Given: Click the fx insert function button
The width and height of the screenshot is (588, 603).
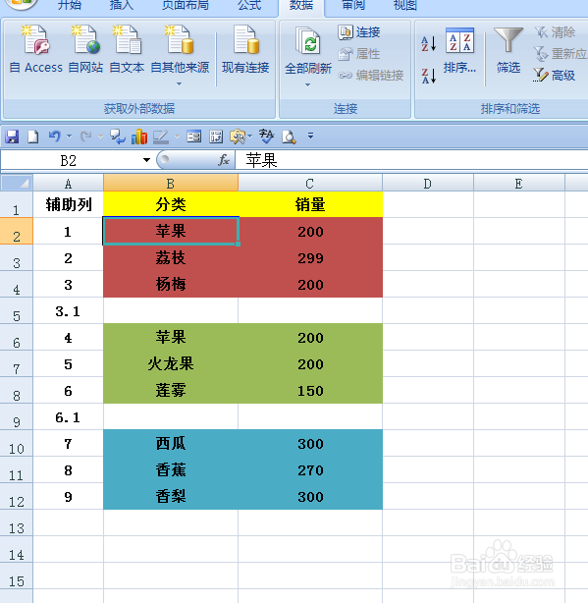Looking at the screenshot, I should pos(224,160).
